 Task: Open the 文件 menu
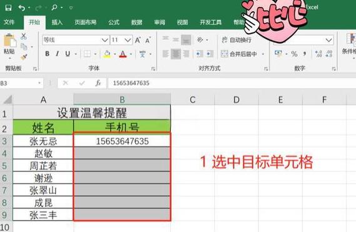[x=9, y=22]
